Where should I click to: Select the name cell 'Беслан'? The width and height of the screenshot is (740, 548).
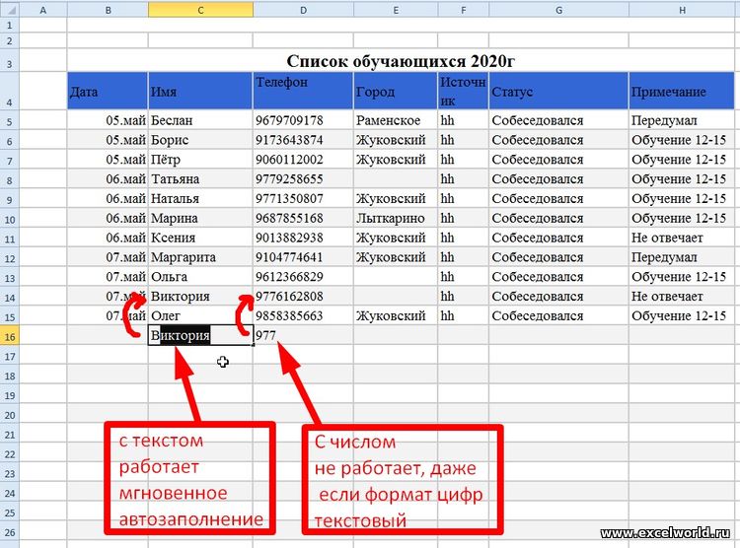click(x=200, y=120)
